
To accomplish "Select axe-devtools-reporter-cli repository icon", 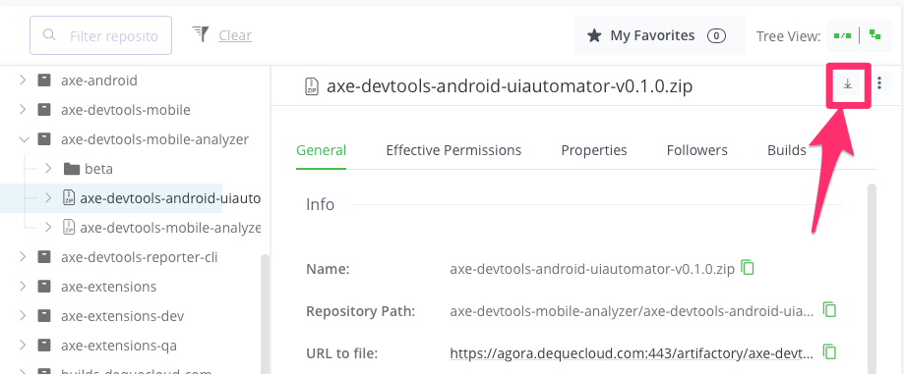I will (x=44, y=257).
